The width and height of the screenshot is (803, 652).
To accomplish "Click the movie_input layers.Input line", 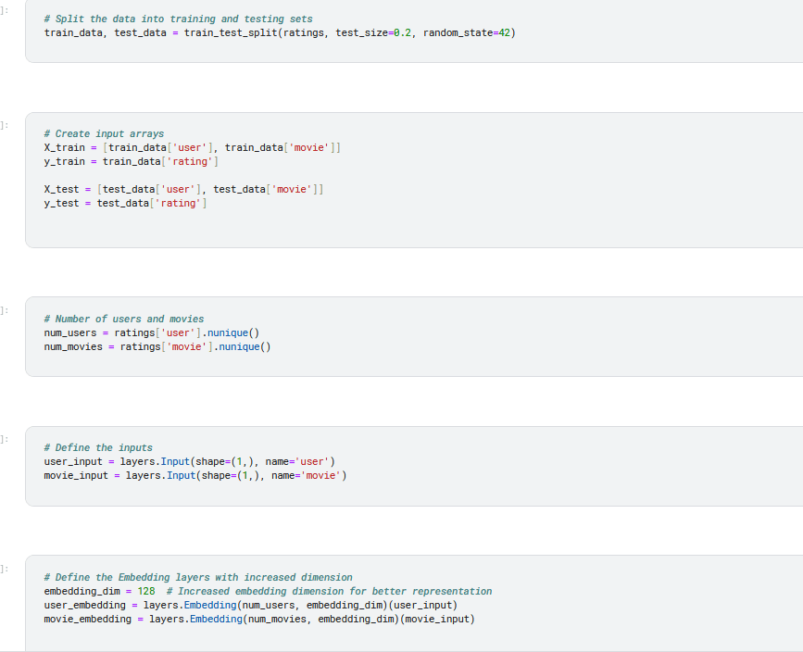I will 195,475.
